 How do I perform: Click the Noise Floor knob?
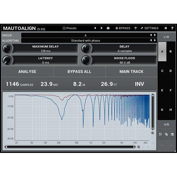click(x=86, y=60)
